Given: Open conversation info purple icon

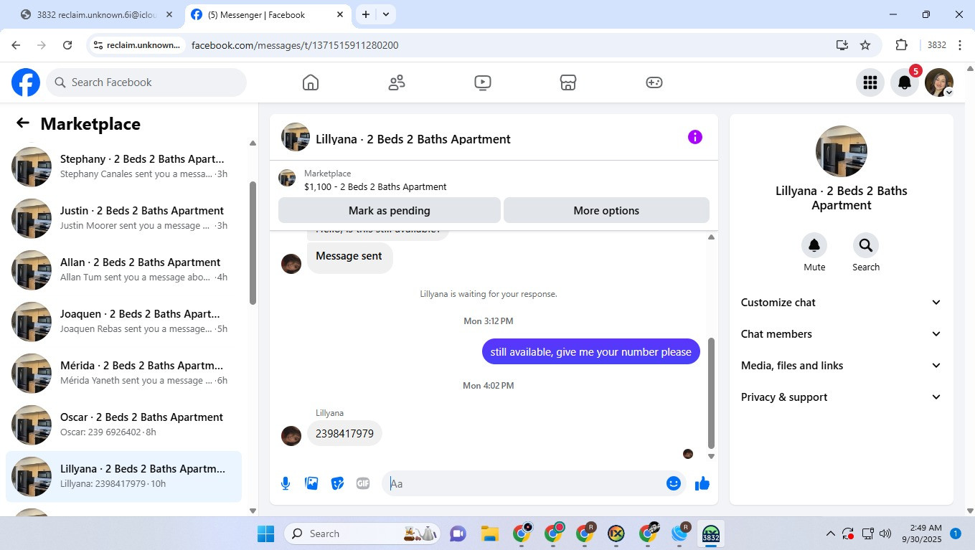Looking at the screenshot, I should tap(694, 137).
